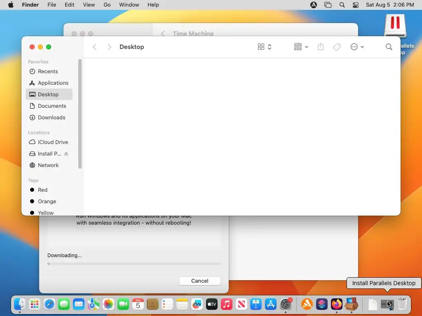Open Notes app in the Dock

[x=182, y=304]
